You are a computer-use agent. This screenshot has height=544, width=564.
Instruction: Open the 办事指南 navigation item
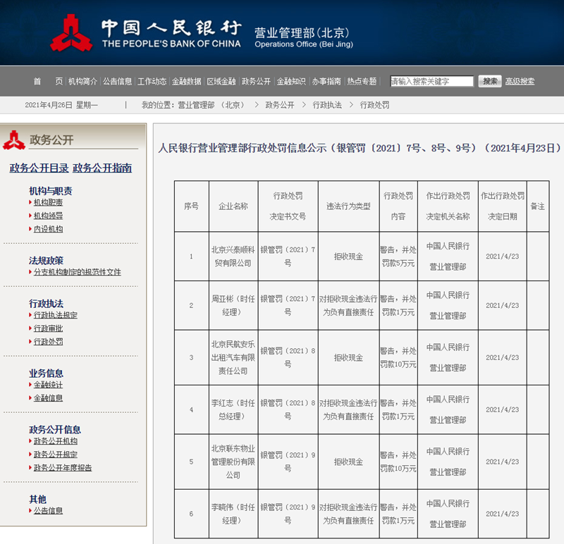coord(326,81)
